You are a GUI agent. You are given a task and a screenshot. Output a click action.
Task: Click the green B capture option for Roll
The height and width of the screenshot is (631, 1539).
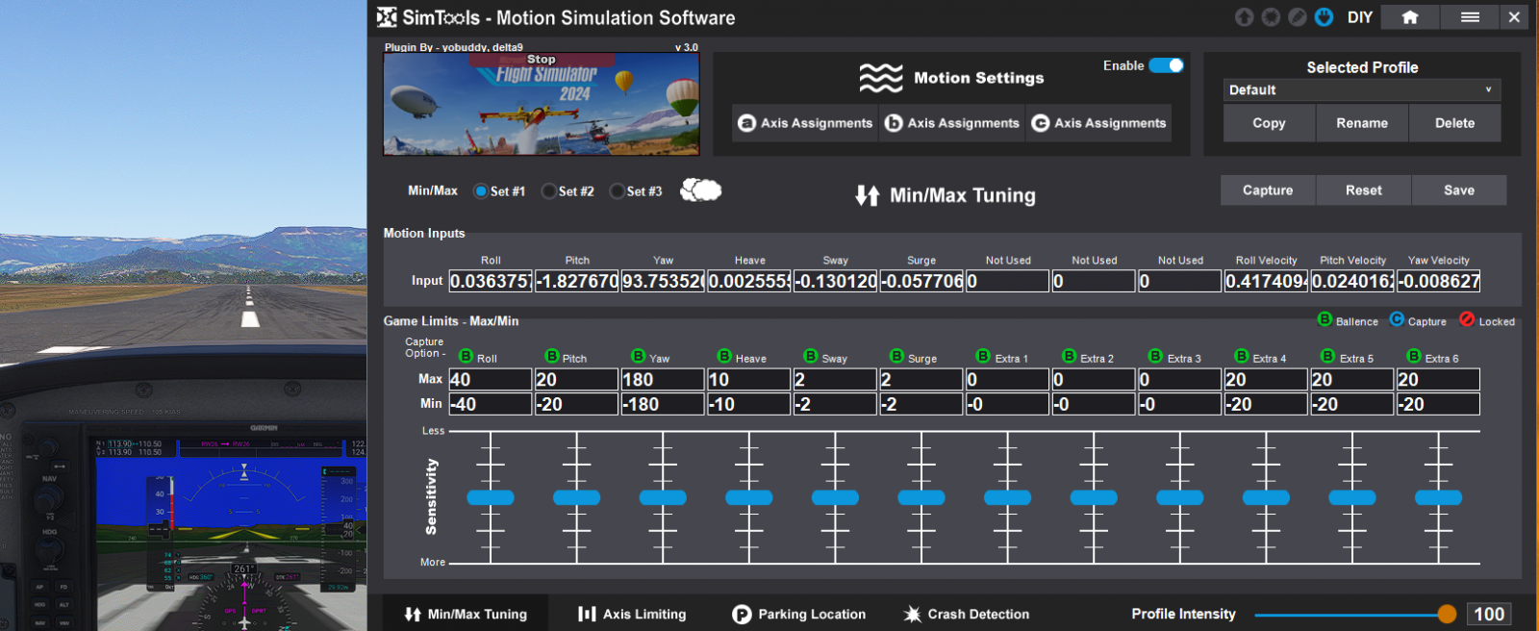(x=466, y=356)
